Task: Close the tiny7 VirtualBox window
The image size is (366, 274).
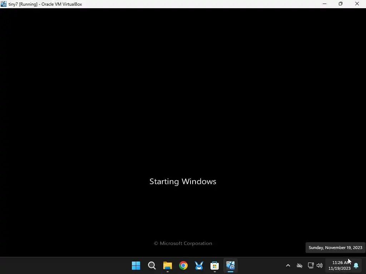Action: [357, 4]
